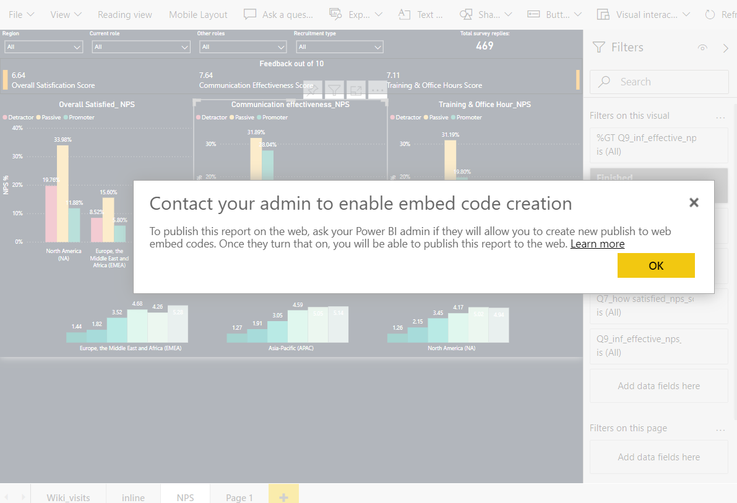Screen dimensions: 737x503
Task: Open the Learn more link
Action: (597, 244)
